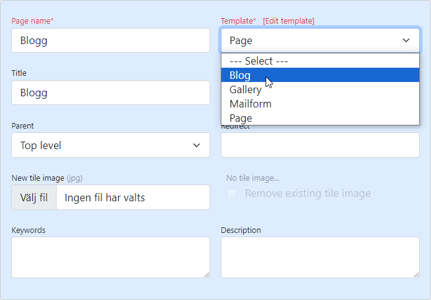
Task: Click the 'Välj fil' file chooser button
Action: click(x=34, y=198)
